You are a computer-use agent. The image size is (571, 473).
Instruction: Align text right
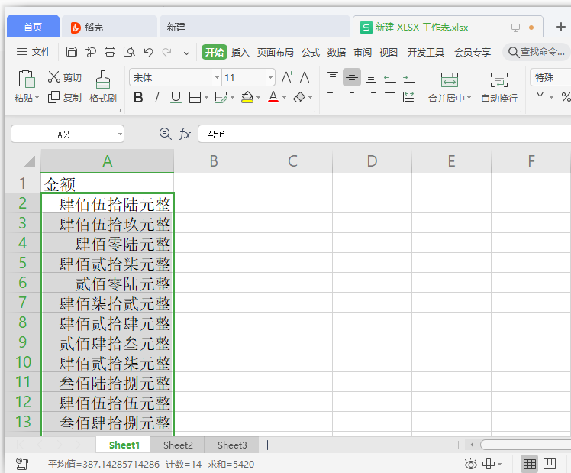371,97
